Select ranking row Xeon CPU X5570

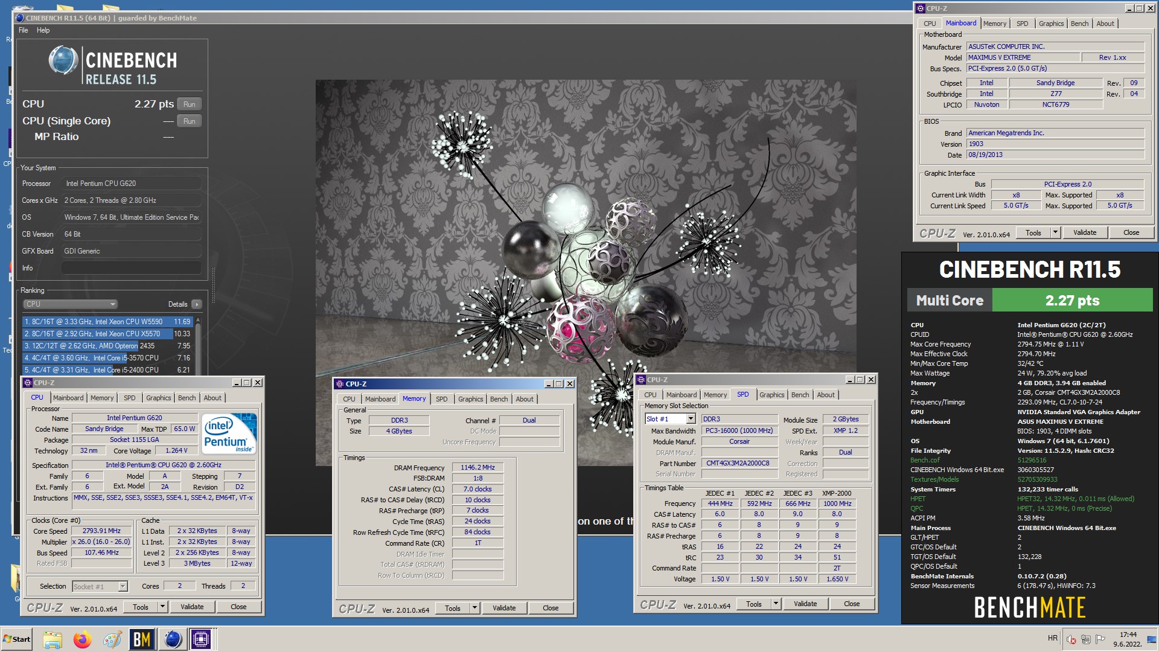(x=107, y=334)
